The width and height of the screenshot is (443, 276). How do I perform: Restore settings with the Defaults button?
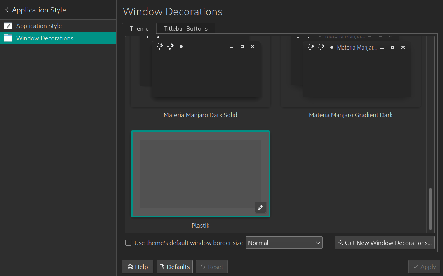point(174,267)
